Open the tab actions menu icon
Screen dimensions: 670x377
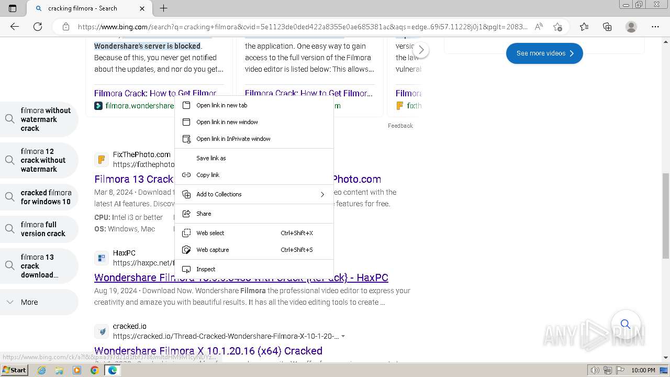click(x=13, y=8)
